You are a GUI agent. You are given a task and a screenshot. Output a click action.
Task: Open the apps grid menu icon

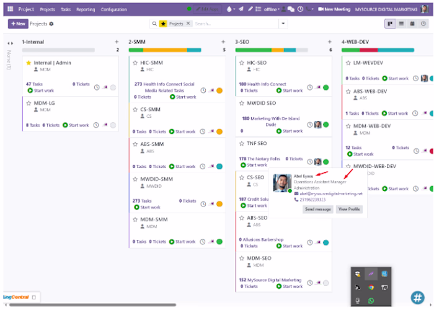click(x=11, y=9)
